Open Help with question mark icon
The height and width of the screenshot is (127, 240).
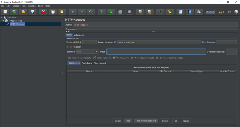pos(190,12)
